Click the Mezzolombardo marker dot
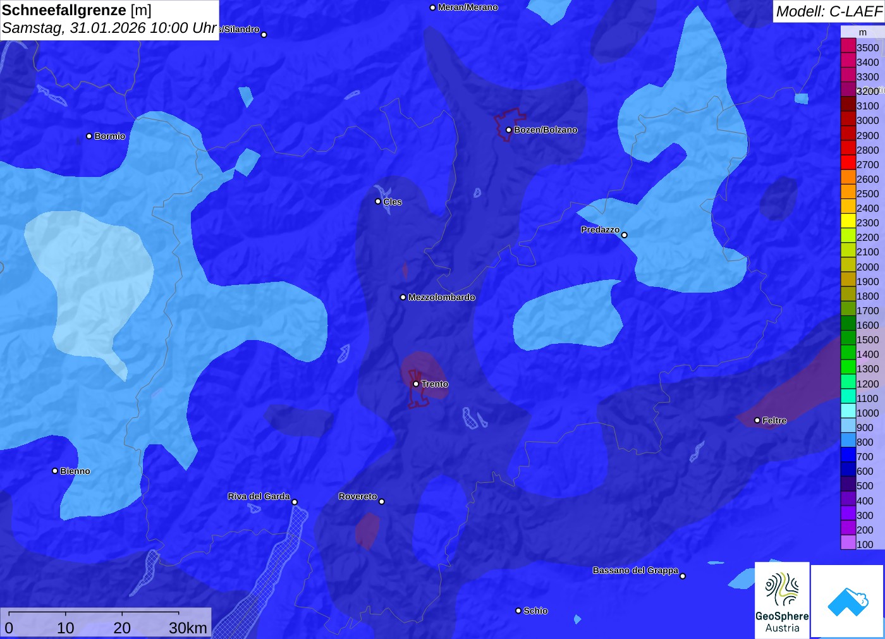 (403, 297)
